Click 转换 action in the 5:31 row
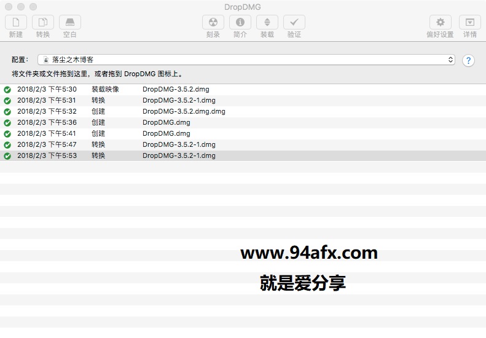 [x=98, y=100]
